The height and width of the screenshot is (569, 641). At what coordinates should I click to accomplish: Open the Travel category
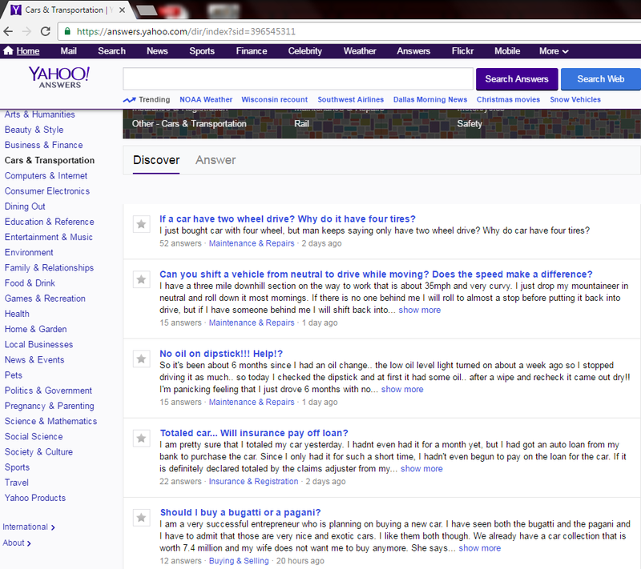(x=17, y=483)
